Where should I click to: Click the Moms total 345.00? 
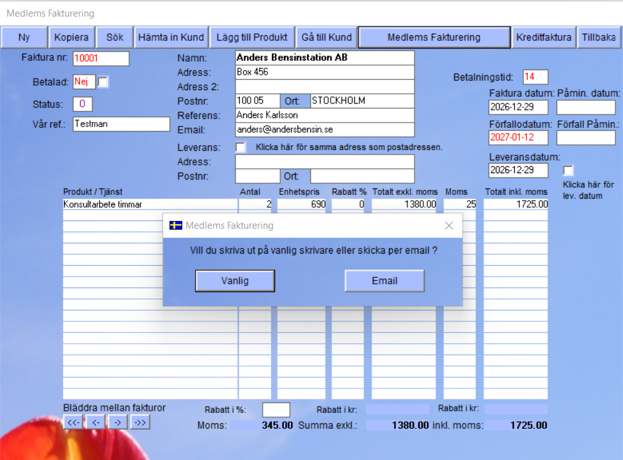(x=262, y=425)
